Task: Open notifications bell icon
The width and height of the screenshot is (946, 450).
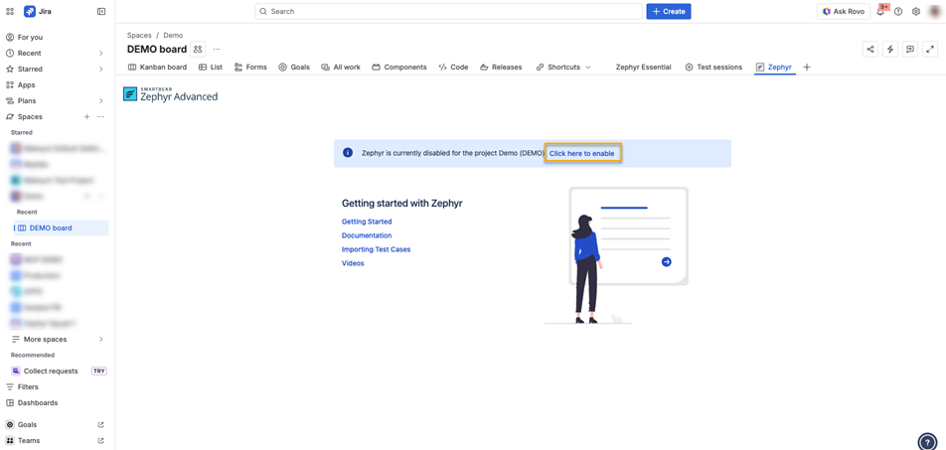Action: click(880, 12)
